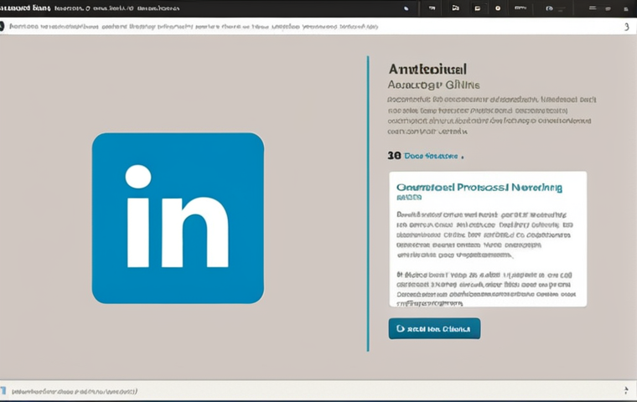
Task: Click the three-line hamburger icon in the dark top bar
Action: (593, 8)
